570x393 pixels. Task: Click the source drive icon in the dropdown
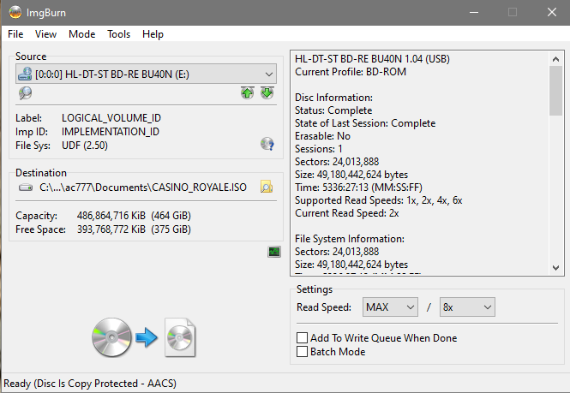pos(25,74)
